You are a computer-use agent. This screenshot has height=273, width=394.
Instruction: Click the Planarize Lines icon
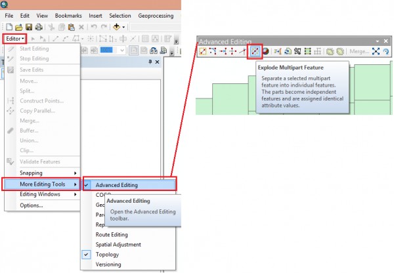[318, 51]
